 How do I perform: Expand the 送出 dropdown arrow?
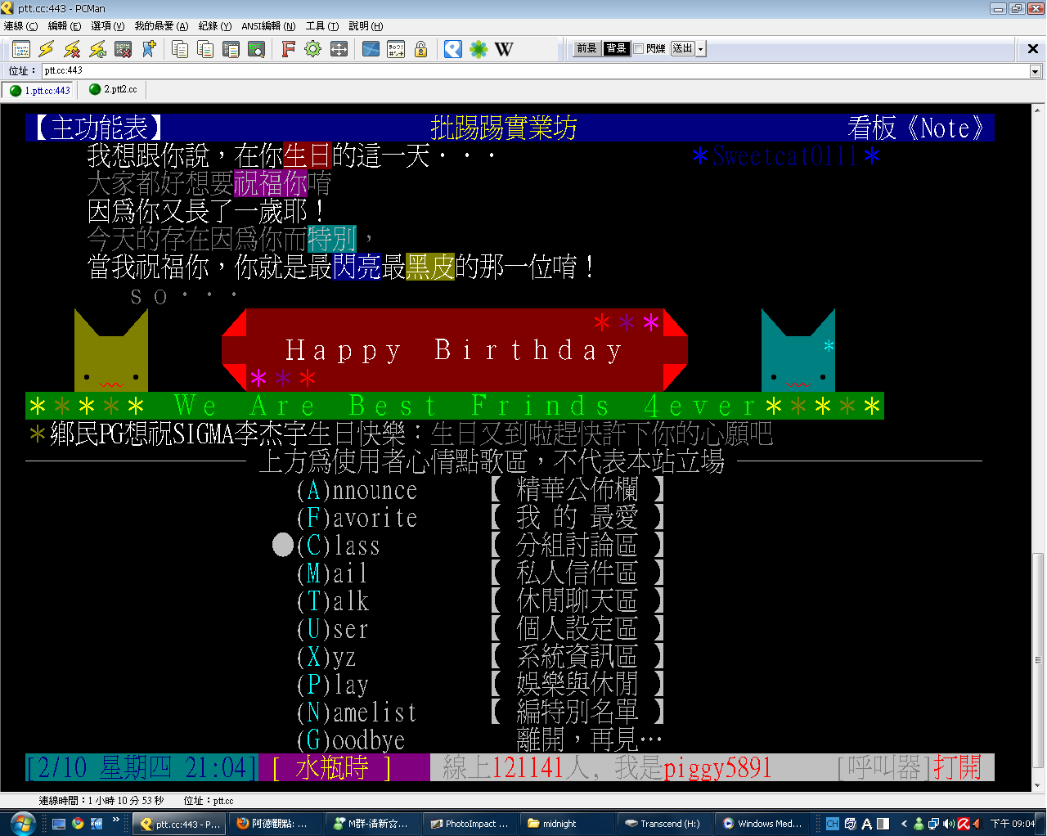[701, 49]
